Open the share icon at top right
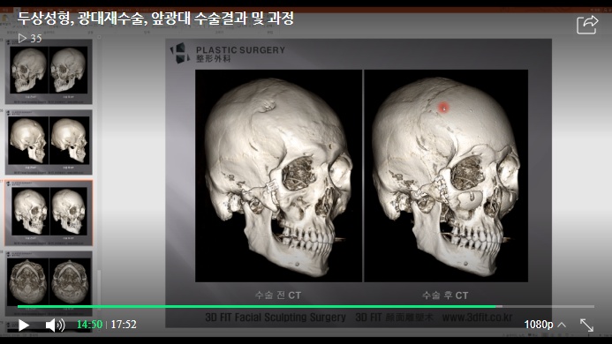This screenshot has height=344, width=612. click(587, 25)
